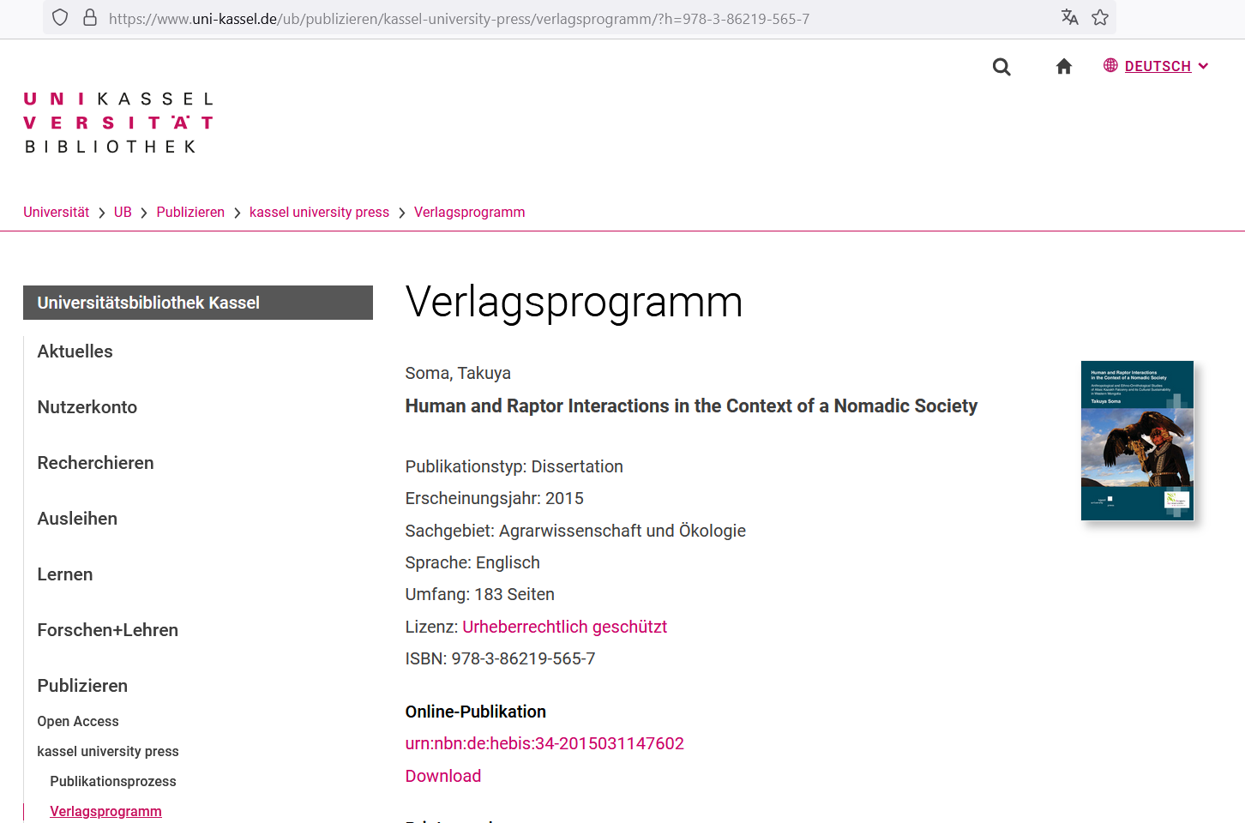Click the Download link
The image size is (1245, 823).
443,776
